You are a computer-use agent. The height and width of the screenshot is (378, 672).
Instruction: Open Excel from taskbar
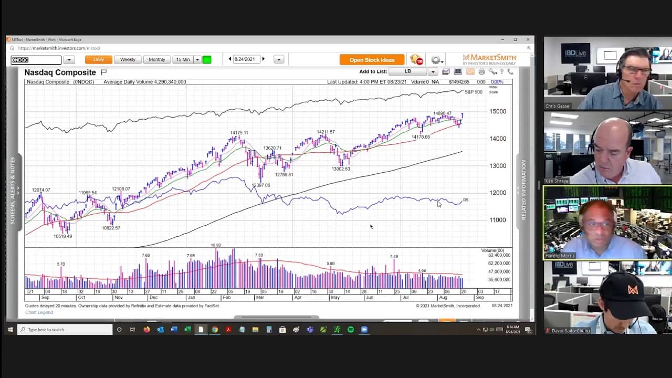pyautogui.click(x=187, y=330)
